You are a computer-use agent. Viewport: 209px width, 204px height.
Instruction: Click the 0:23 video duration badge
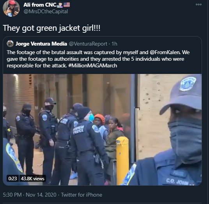click(12, 178)
